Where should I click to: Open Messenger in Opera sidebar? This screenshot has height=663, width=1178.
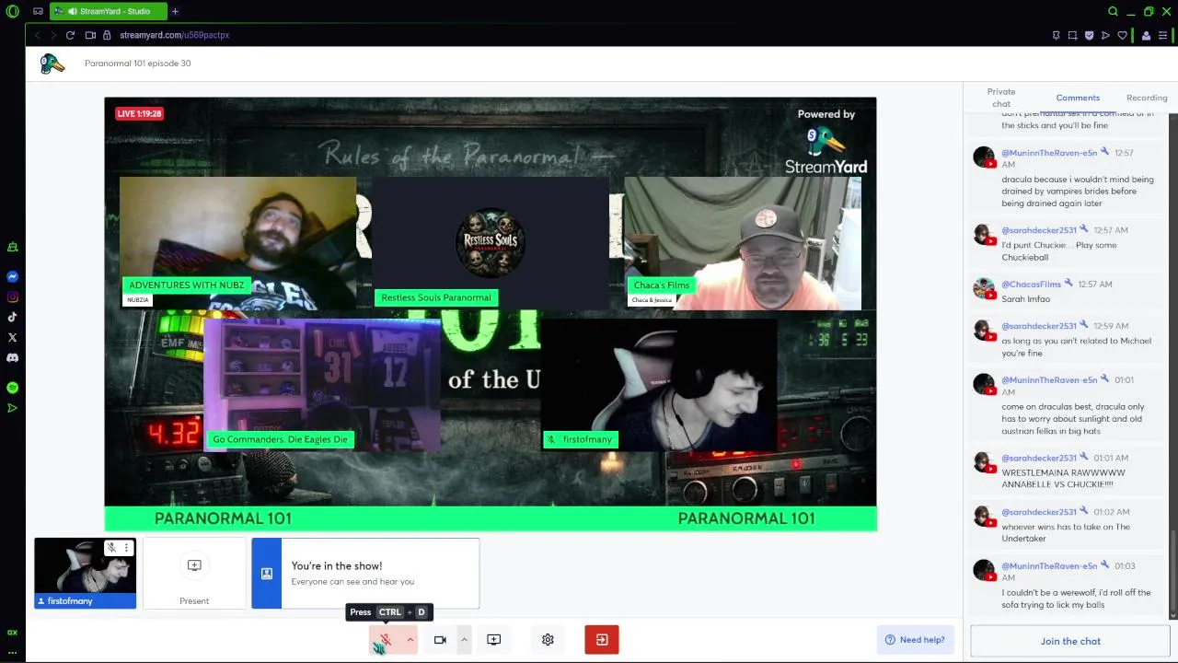pos(12,276)
